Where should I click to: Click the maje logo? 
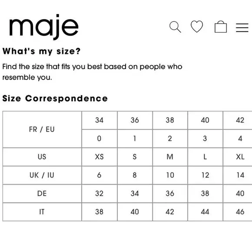point(44,27)
